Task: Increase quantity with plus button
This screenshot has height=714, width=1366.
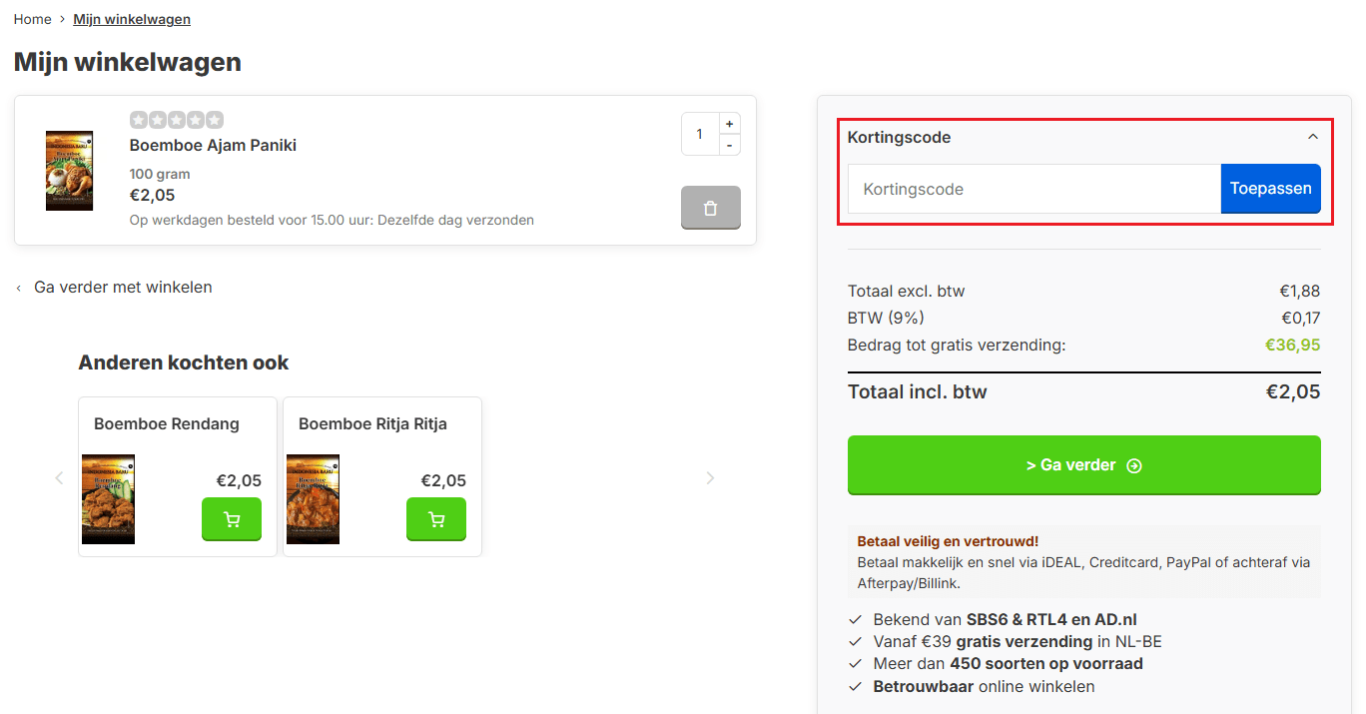Action: (730, 124)
